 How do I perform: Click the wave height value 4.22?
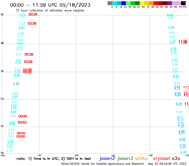click(x=11, y=130)
